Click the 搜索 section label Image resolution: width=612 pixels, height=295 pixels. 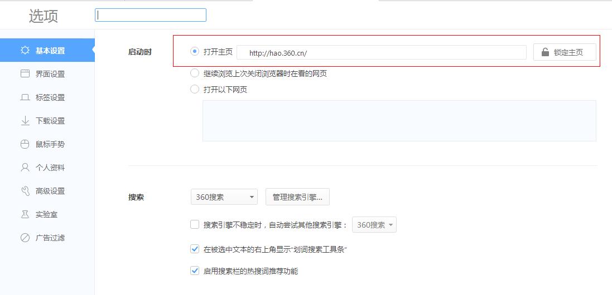tap(136, 197)
